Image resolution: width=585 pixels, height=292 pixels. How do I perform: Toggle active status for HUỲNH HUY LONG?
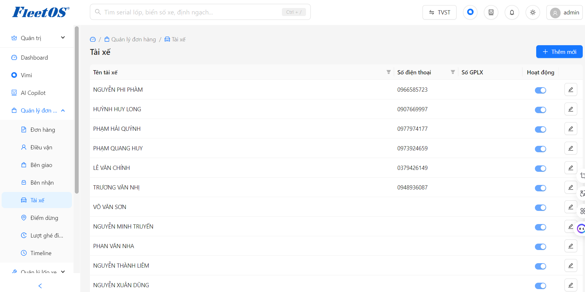(540, 110)
